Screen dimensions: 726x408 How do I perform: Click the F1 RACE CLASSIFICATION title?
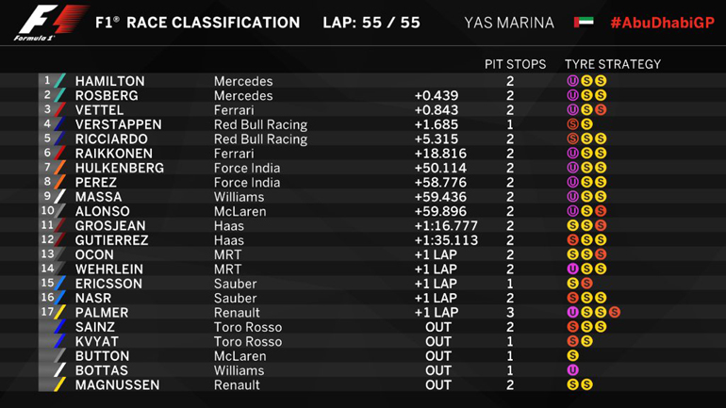tap(197, 23)
